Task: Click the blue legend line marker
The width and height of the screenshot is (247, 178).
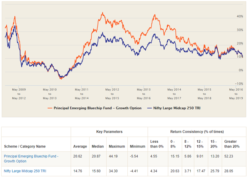Action: [x=151, y=108]
